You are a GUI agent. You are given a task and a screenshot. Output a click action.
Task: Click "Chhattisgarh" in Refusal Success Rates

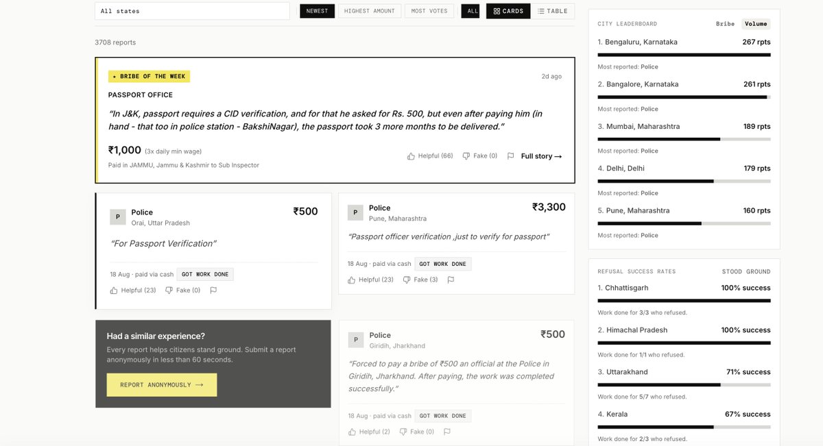(x=627, y=288)
